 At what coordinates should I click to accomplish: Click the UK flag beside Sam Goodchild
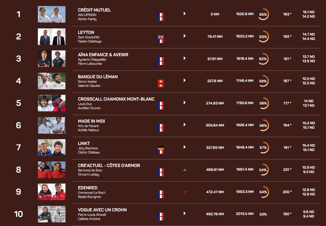click(161, 37)
